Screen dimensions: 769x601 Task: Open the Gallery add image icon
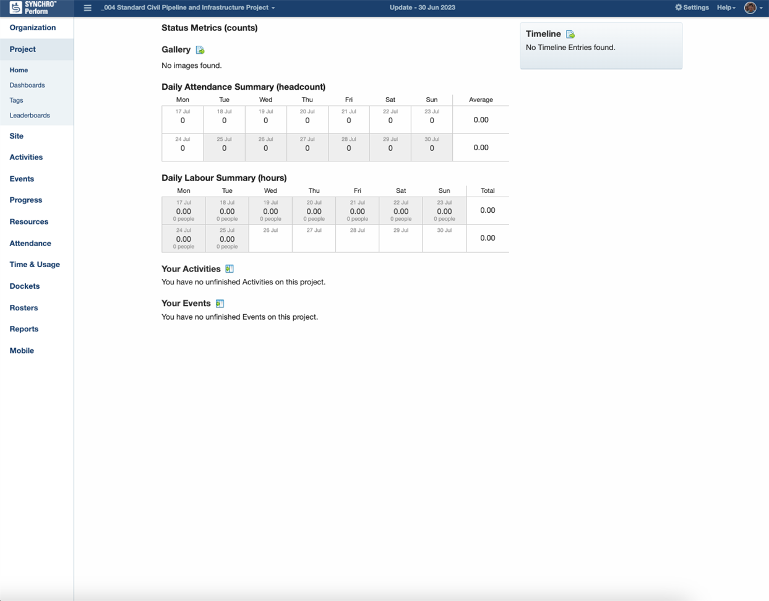(x=200, y=50)
